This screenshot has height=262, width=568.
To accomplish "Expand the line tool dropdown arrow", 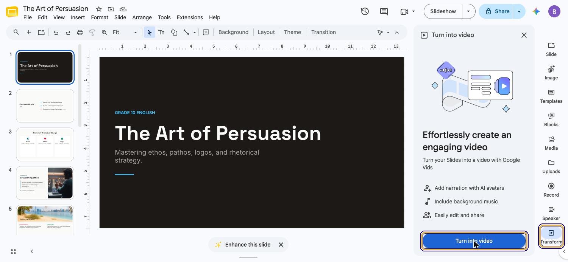I will (195, 32).
